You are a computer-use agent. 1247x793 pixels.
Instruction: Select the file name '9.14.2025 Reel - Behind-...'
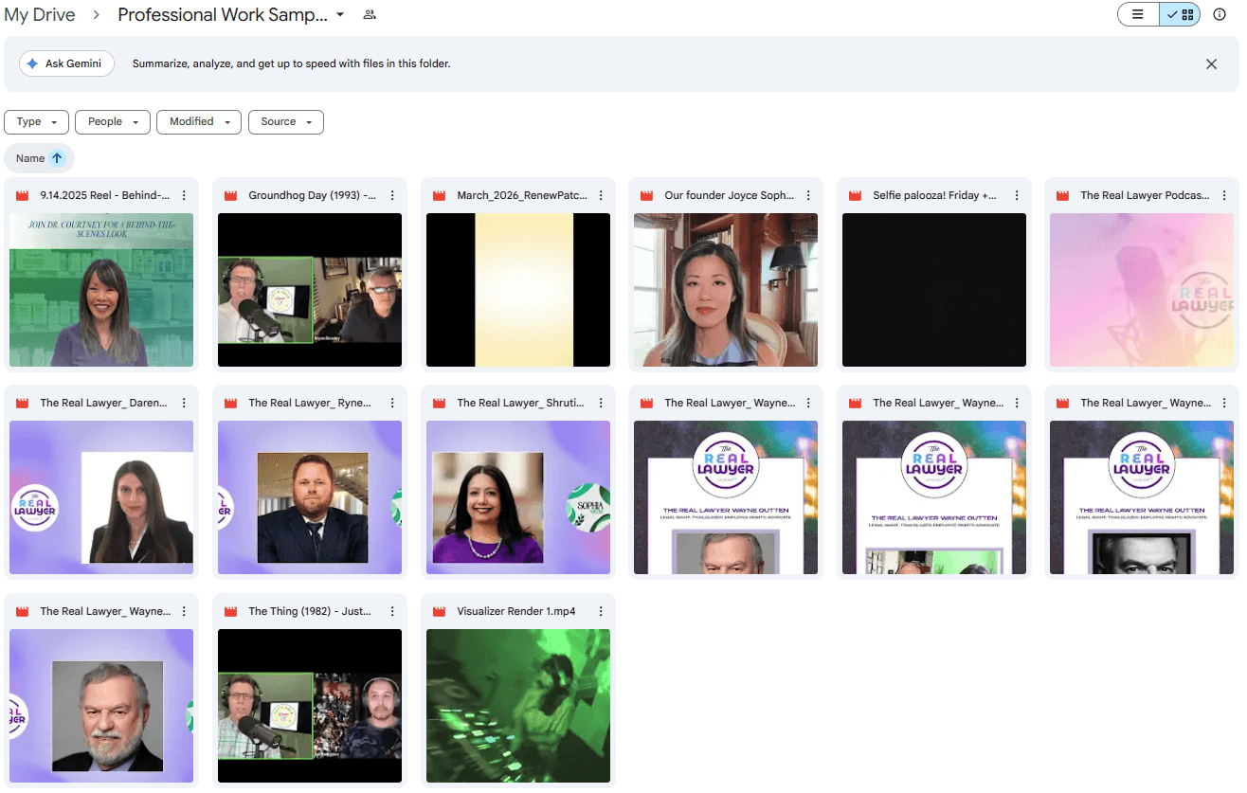105,195
